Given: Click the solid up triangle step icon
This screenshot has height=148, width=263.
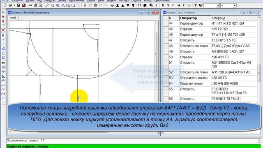Looking at the screenshot, I should point(123,5).
